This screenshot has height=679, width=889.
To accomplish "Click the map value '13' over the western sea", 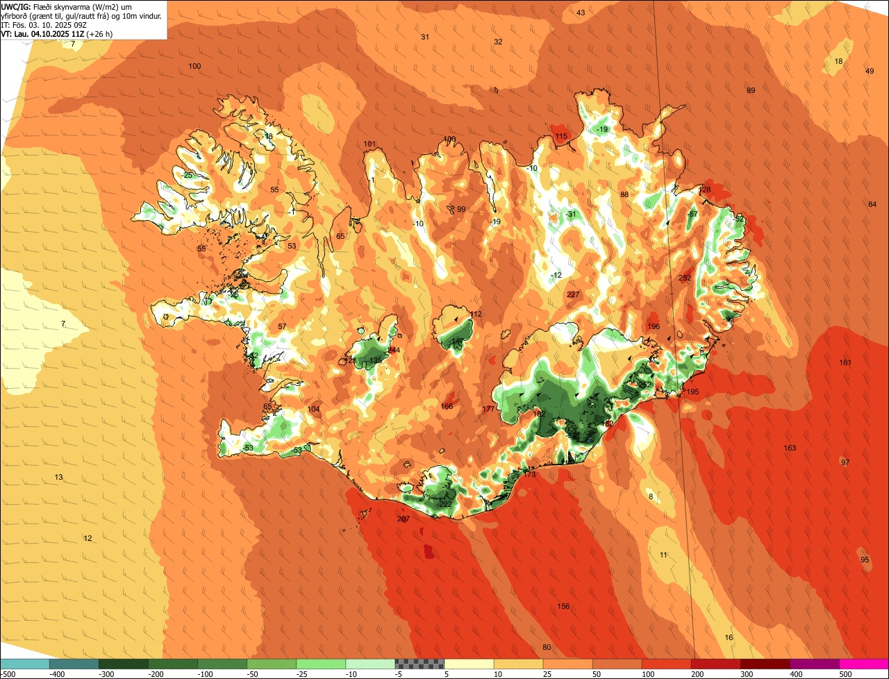I will pyautogui.click(x=59, y=478).
